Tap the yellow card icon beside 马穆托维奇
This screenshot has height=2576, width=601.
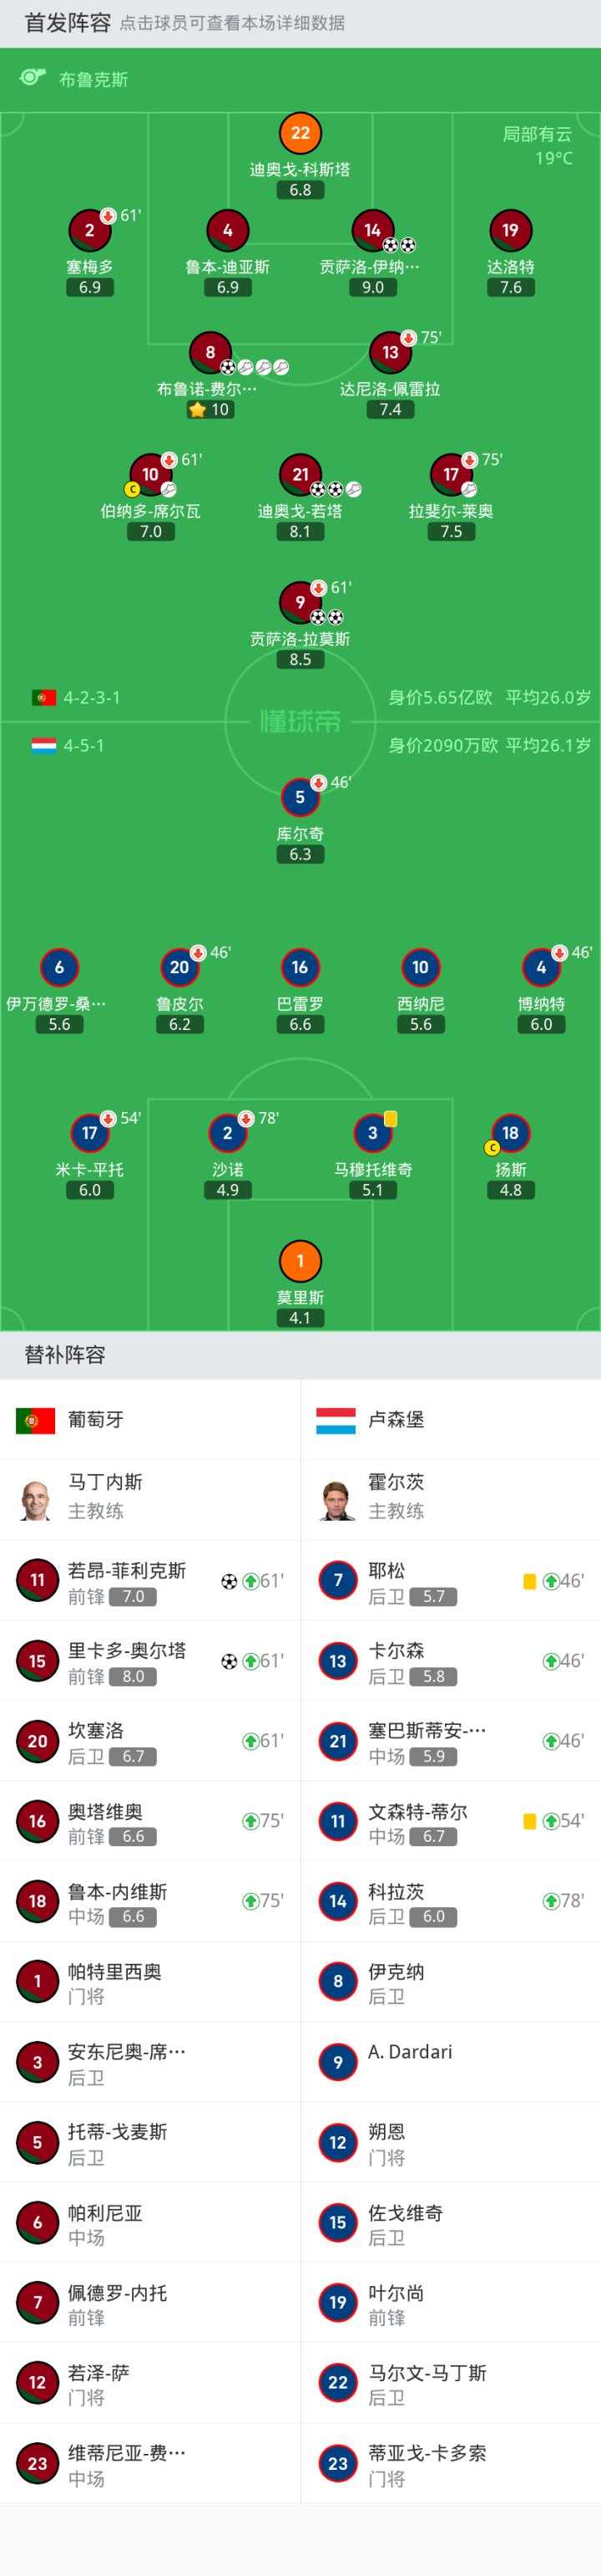pyautogui.click(x=391, y=1119)
